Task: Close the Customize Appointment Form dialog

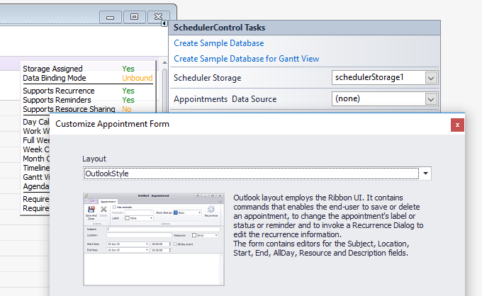Action: (458, 125)
